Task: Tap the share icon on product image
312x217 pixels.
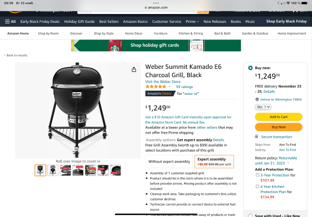Action: click(134, 69)
